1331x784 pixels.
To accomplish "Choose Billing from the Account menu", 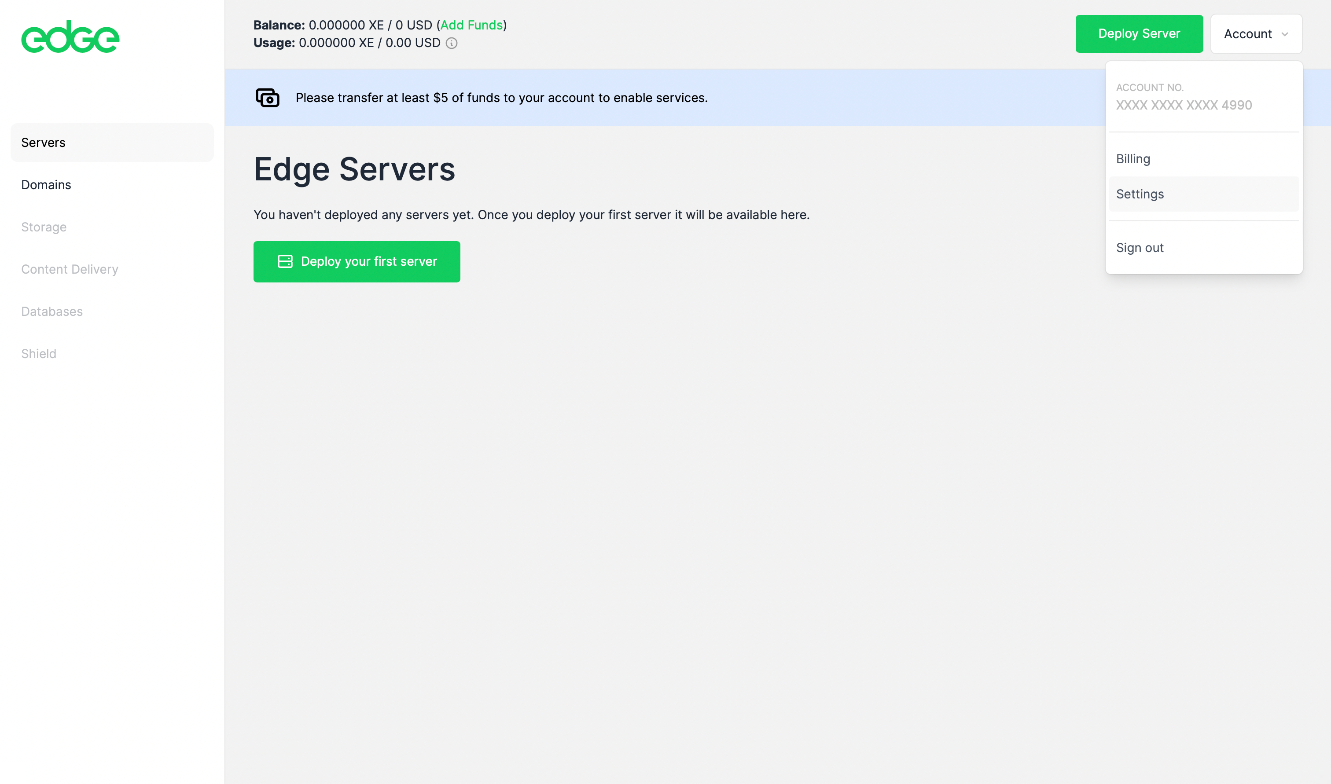I will click(x=1204, y=159).
